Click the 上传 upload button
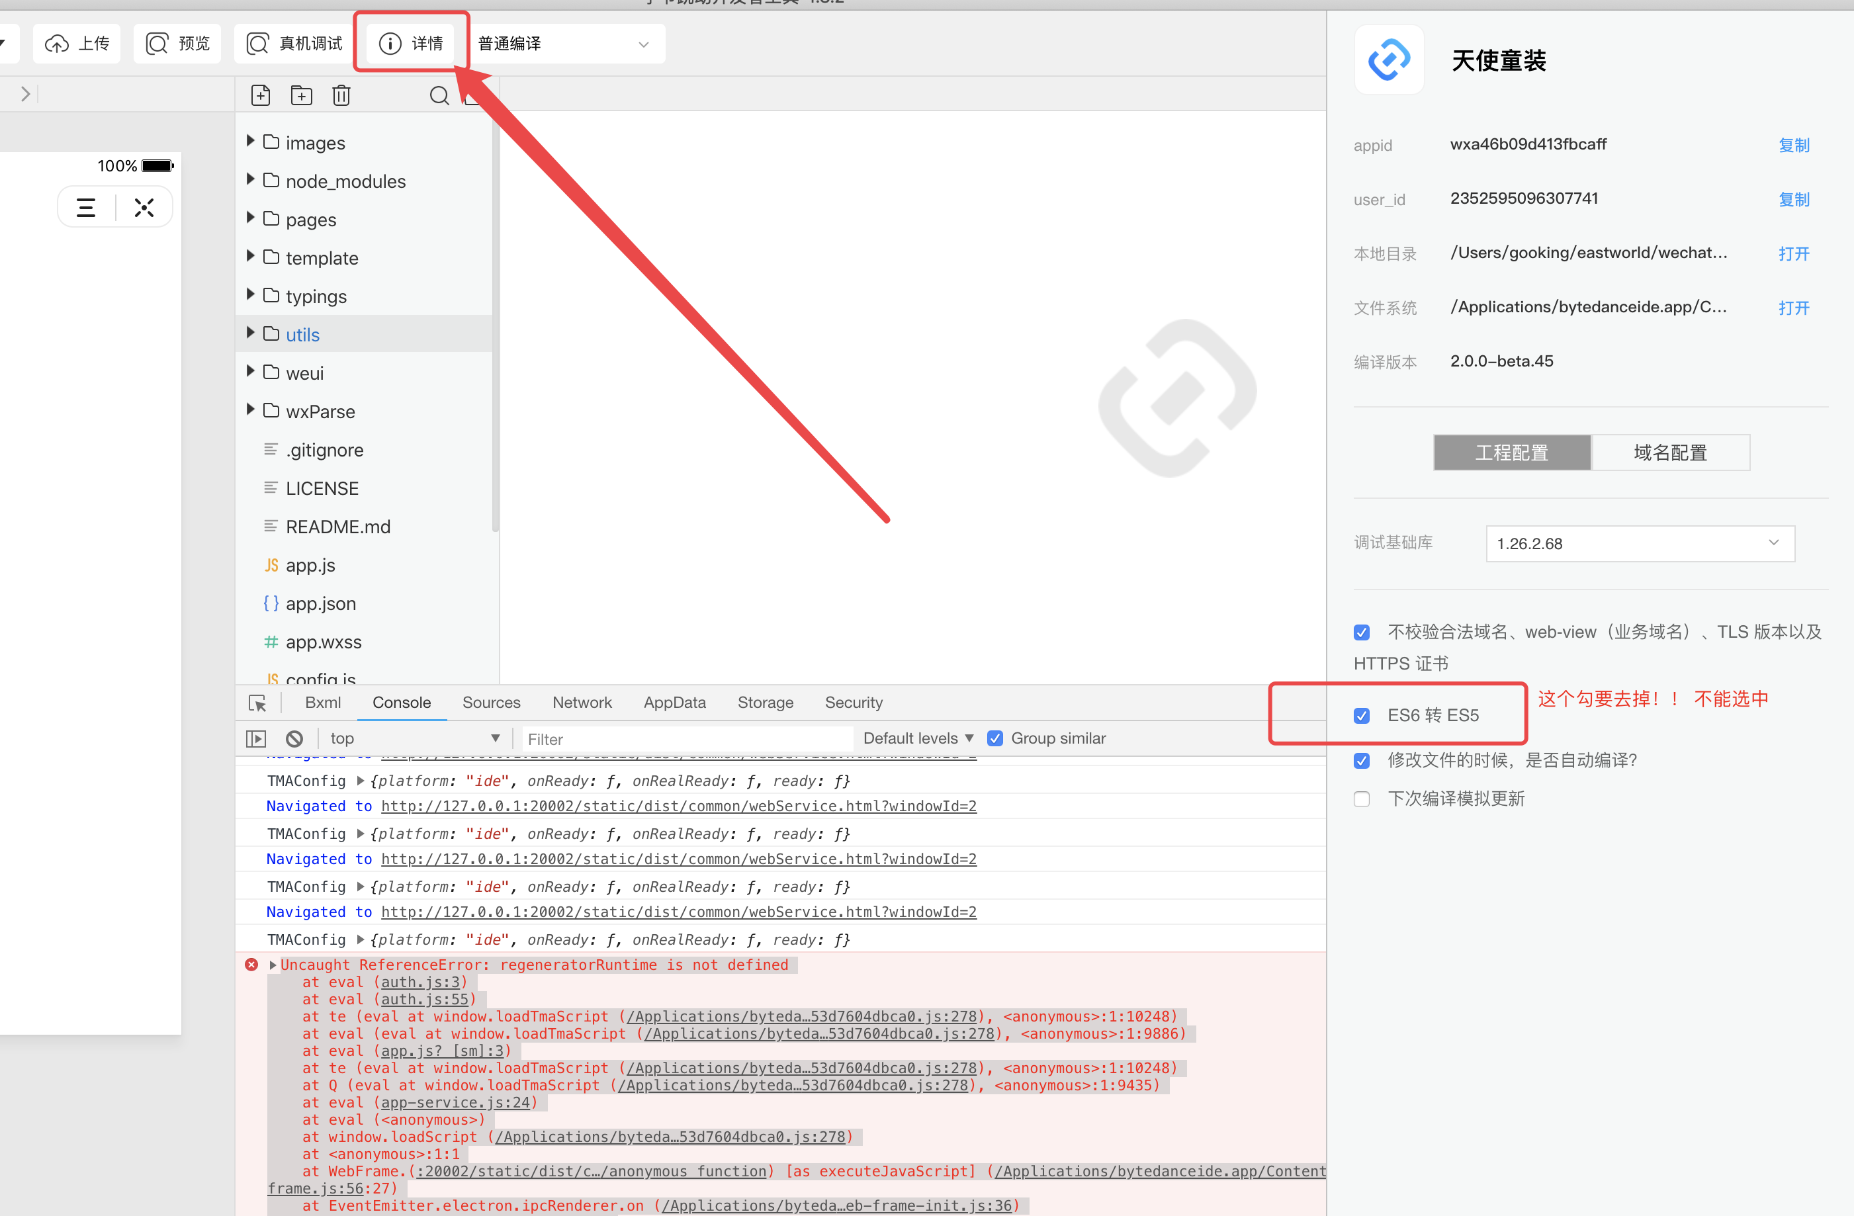The height and width of the screenshot is (1216, 1854). pos(78,44)
